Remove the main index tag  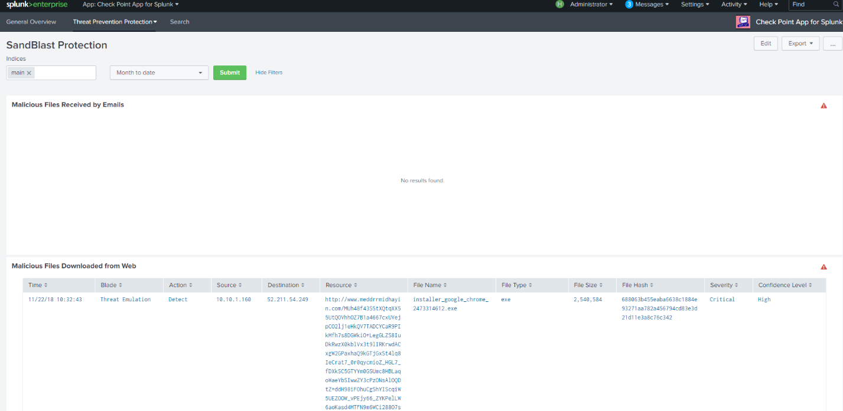point(29,73)
